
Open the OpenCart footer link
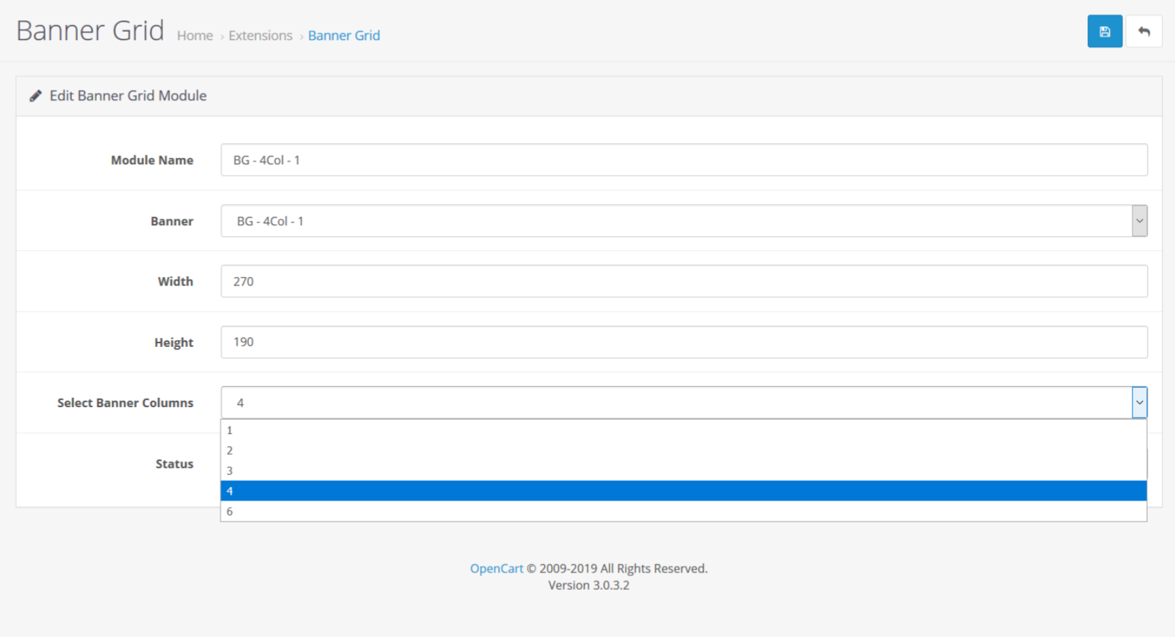(x=496, y=568)
